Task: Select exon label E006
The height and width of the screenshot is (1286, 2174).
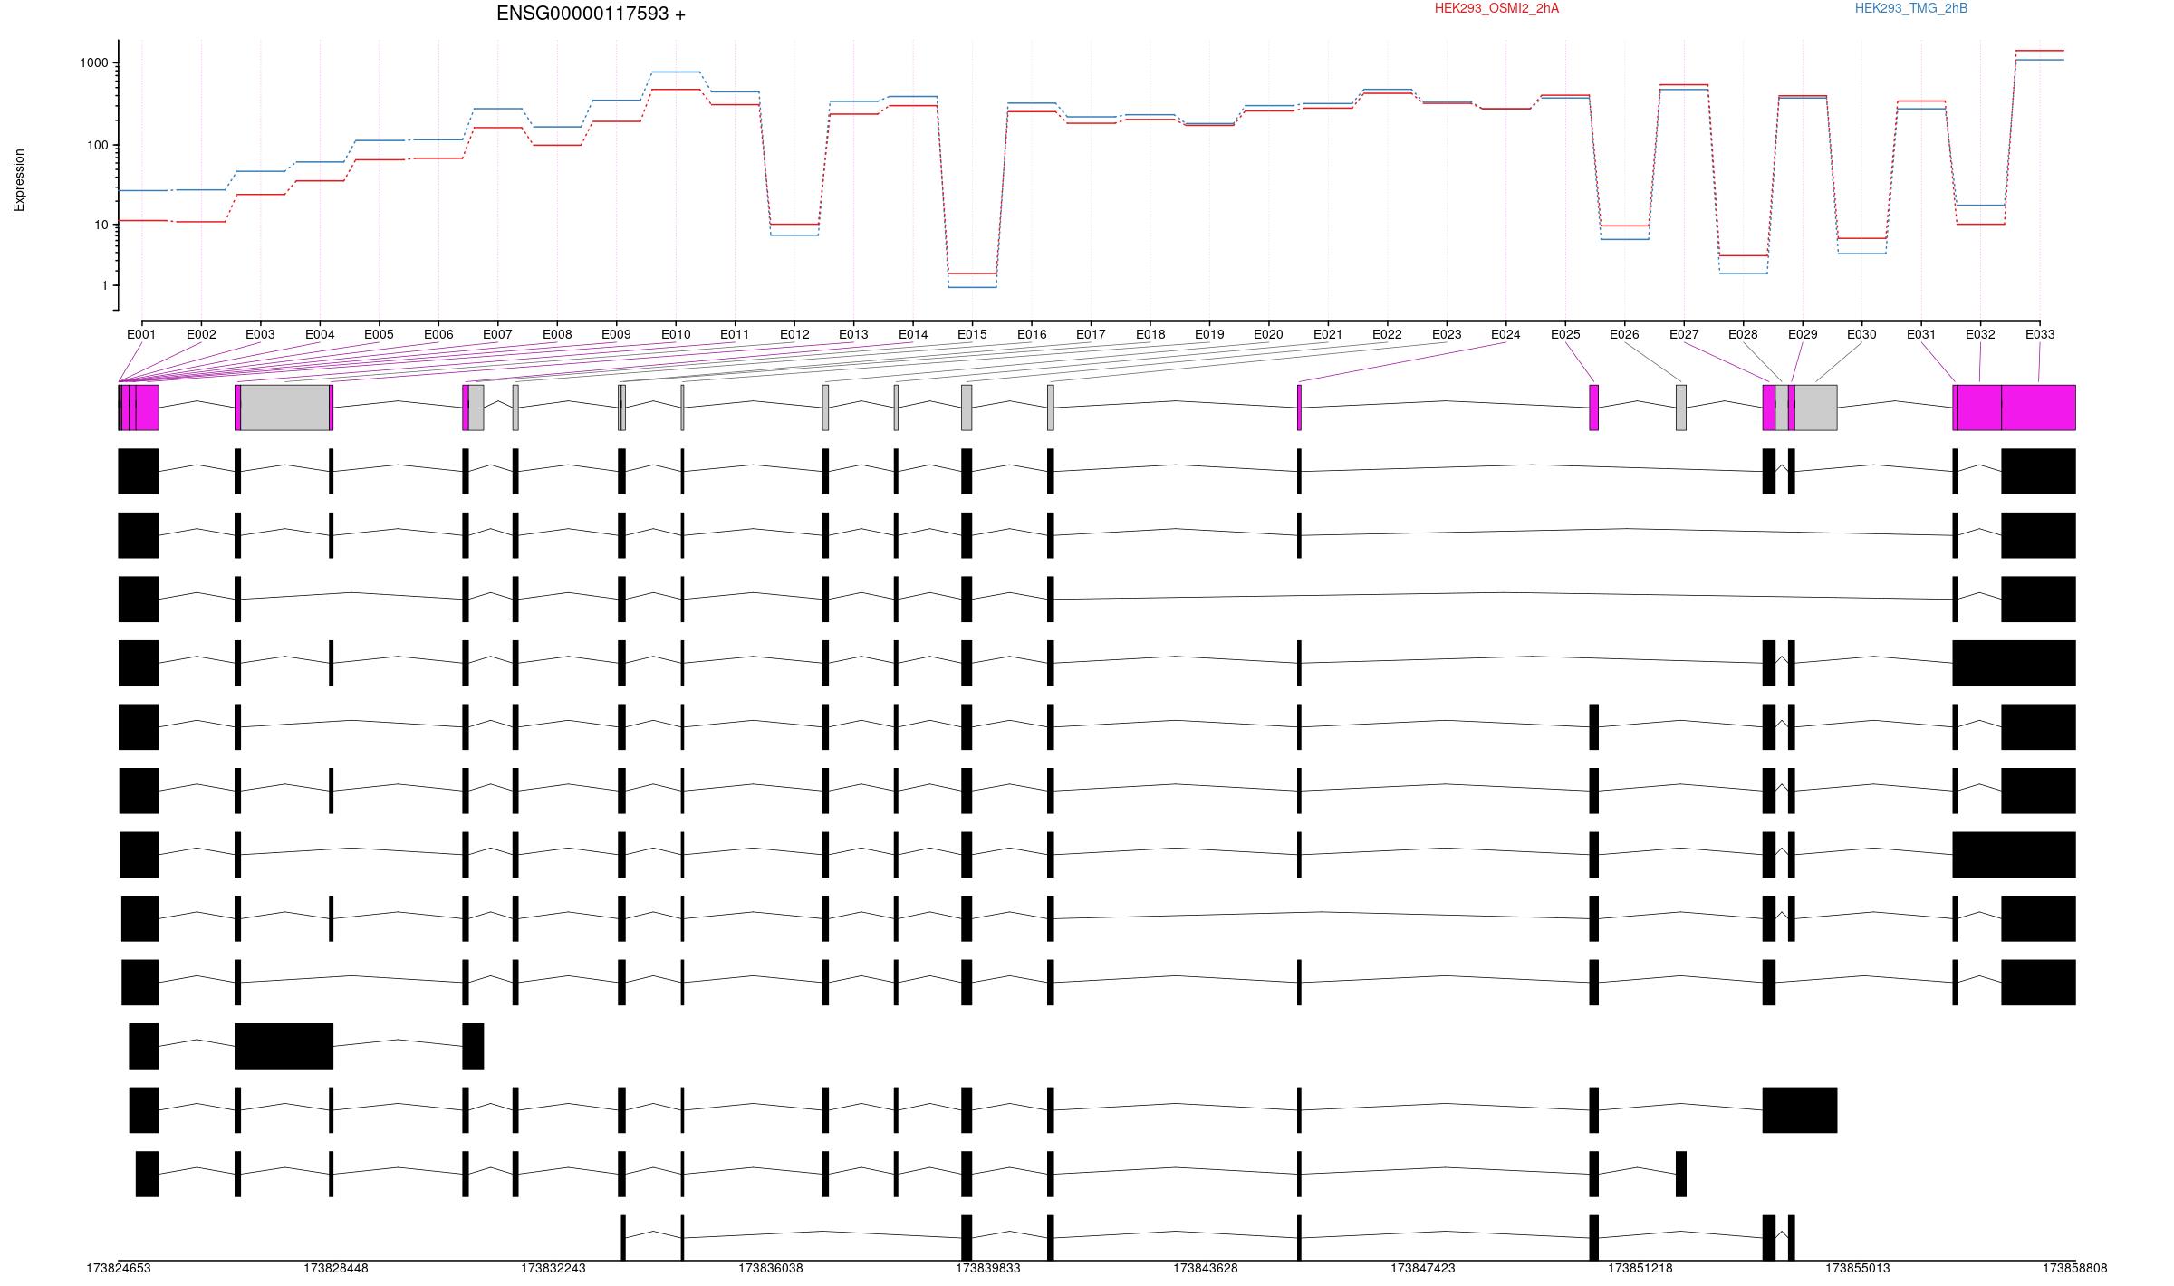Action: click(x=438, y=334)
